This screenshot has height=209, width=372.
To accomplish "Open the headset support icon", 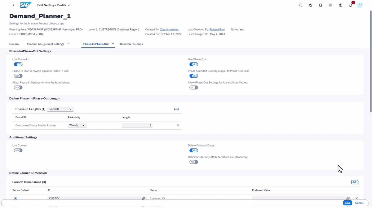I will pyautogui.click(x=321, y=5).
